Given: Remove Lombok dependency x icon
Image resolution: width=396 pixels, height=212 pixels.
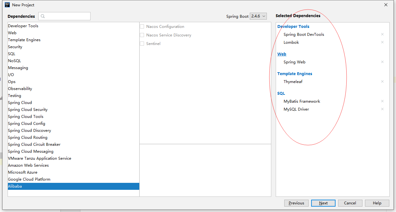Looking at the screenshot, I should (382, 42).
